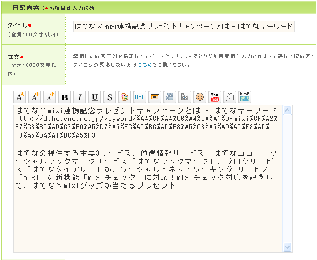
Task: Click the textarea scroll up arrow
Action: (288, 111)
